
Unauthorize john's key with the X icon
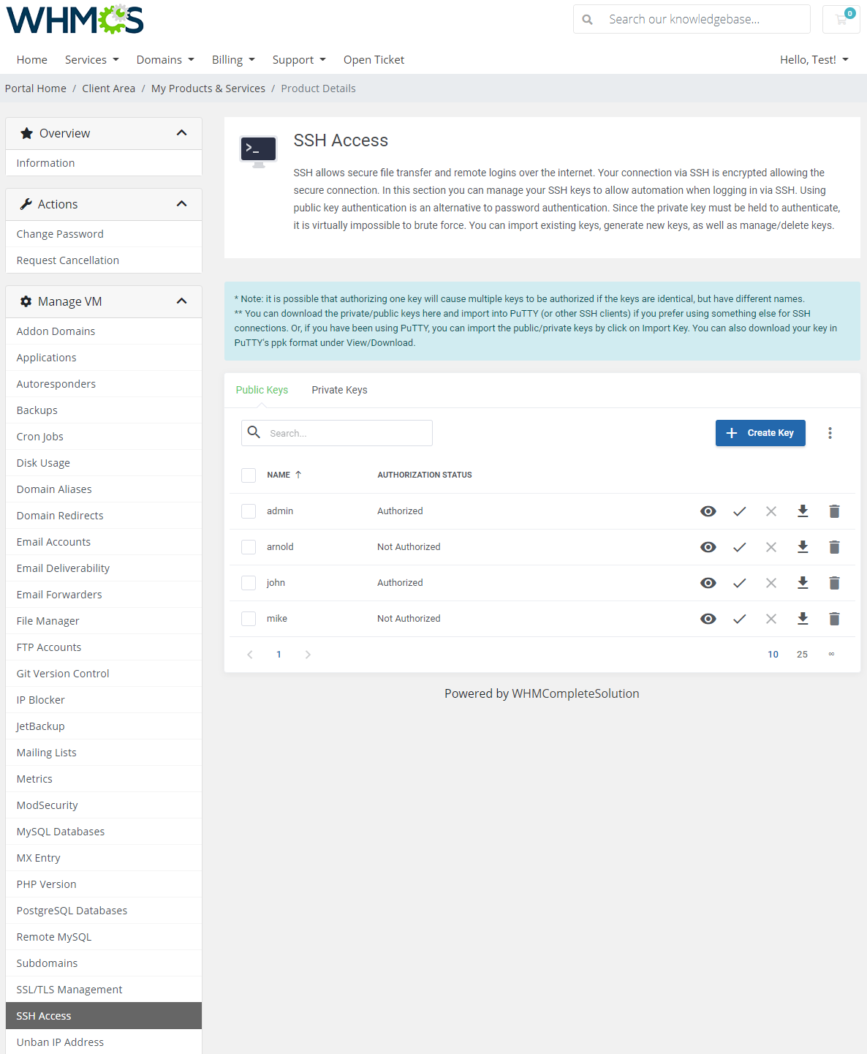(771, 583)
